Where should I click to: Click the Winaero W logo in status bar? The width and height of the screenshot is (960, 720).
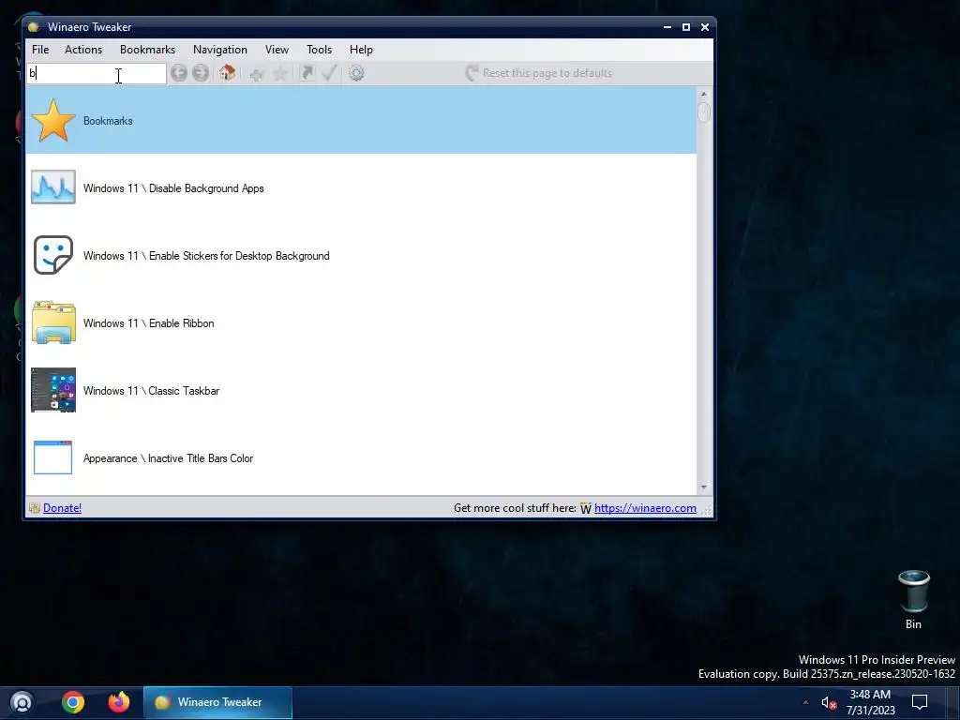coord(586,508)
